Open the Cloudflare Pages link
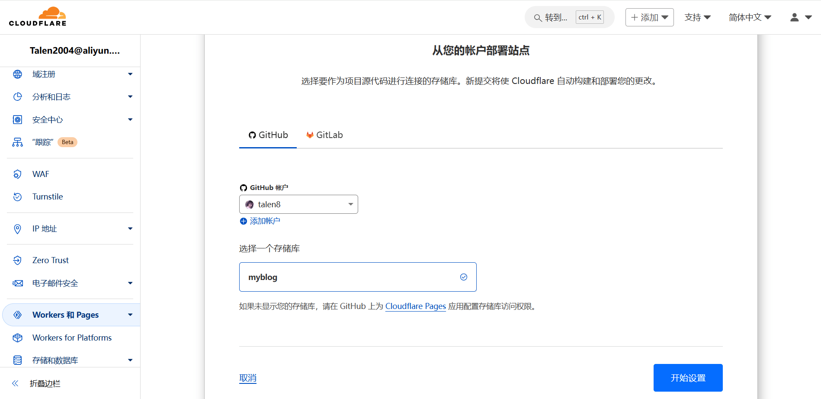Screen dimensions: 821x399 pyautogui.click(x=415, y=306)
